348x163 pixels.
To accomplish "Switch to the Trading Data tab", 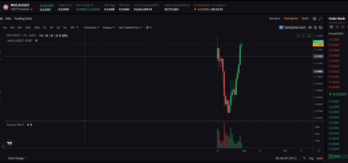I will [x=23, y=18].
